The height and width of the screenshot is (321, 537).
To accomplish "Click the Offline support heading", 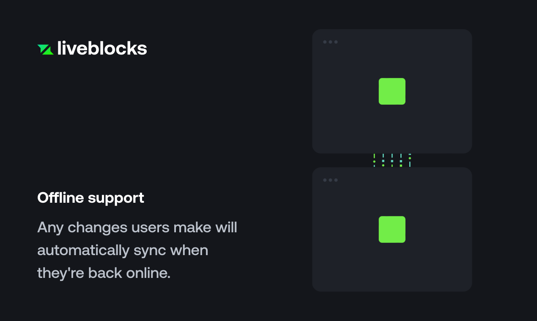I will tap(91, 198).
